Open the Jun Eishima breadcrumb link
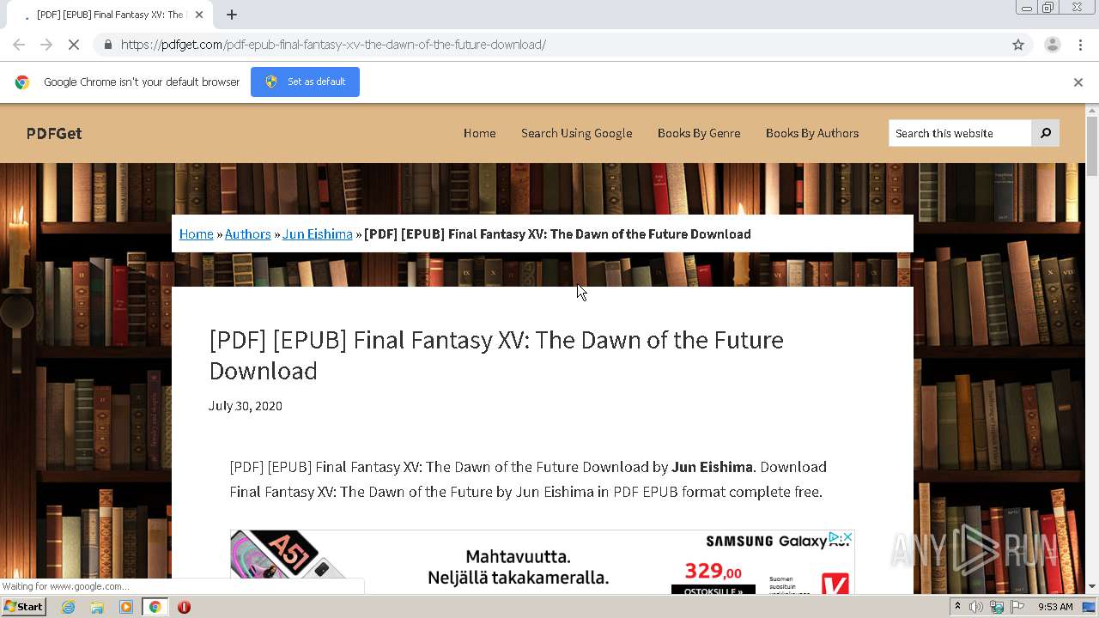Viewport: 1099px width, 618px height. [318, 233]
